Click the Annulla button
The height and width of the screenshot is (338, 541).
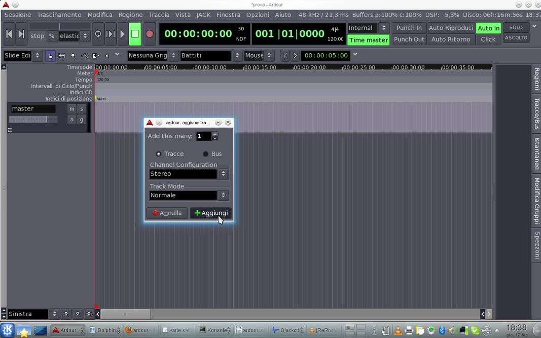(167, 213)
